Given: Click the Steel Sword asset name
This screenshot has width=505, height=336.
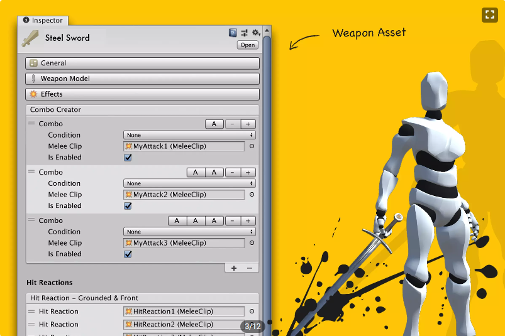Looking at the screenshot, I should [x=67, y=38].
